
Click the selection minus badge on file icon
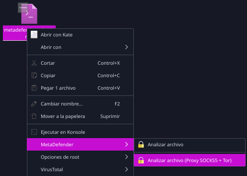tap(23, 8)
